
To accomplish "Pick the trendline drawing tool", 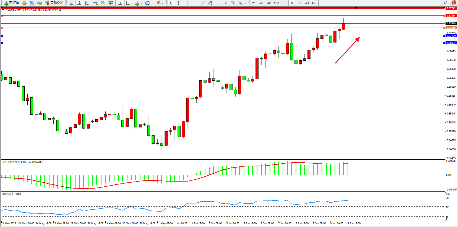I will (203, 3).
